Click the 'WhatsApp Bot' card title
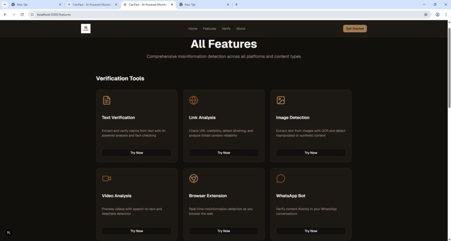The image size is (451, 241). pos(291,196)
